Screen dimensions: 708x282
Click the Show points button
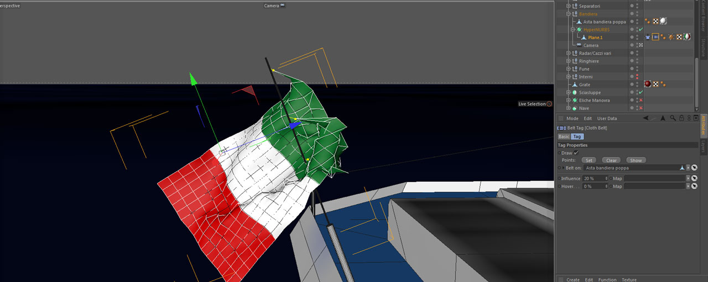coord(636,160)
